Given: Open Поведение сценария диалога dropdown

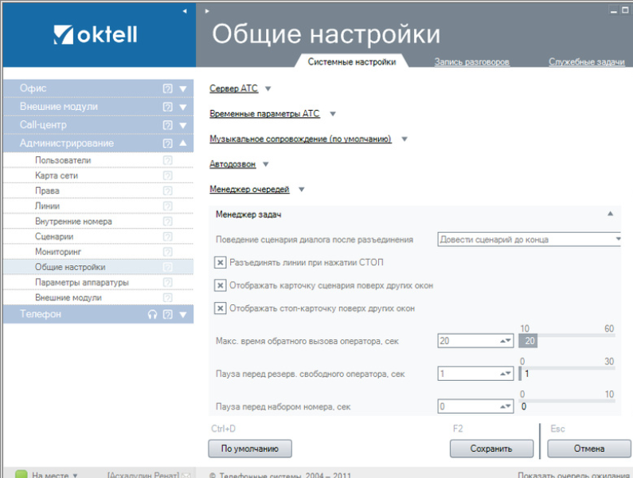Looking at the screenshot, I should coord(529,239).
